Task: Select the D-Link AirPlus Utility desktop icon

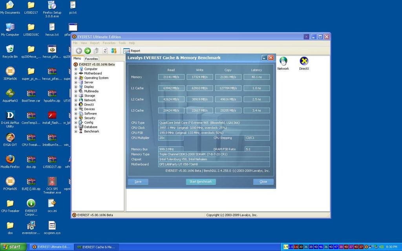Action: [10, 119]
